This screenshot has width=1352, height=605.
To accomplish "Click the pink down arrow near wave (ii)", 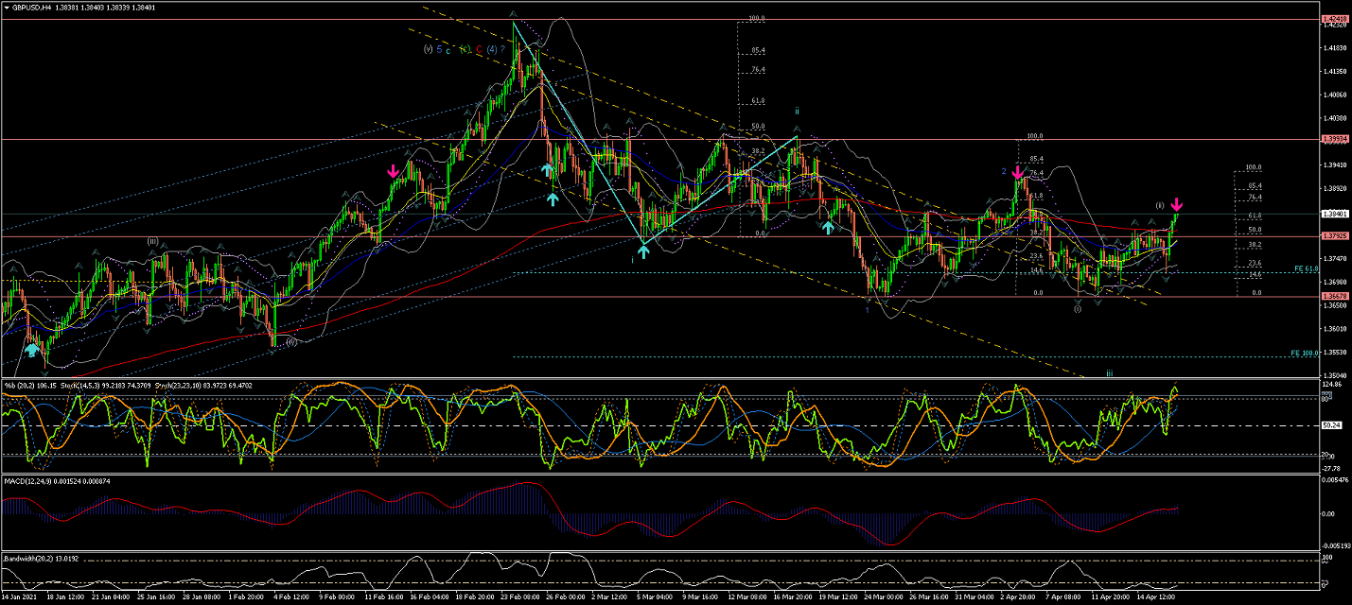I will click(x=1177, y=204).
